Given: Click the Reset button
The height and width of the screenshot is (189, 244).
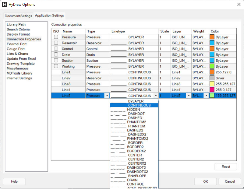Looking at the screenshot, I should (x=225, y=166).
